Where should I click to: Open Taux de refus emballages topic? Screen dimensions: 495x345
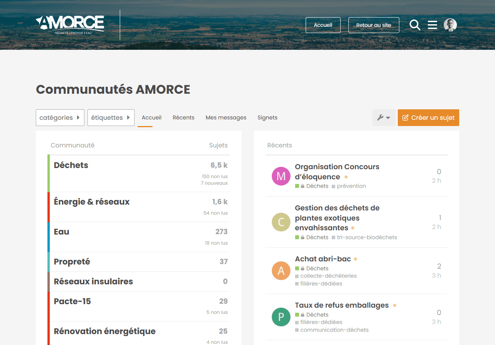click(342, 305)
